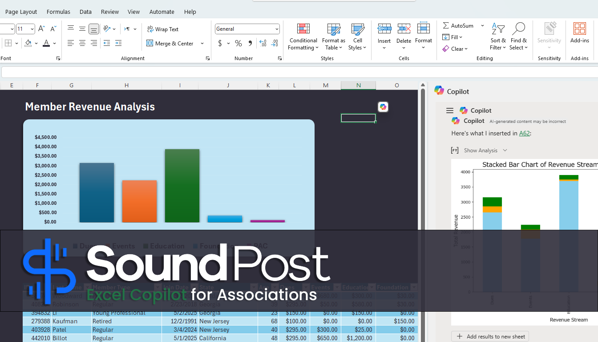Open Cell Styles gallery

[357, 37]
